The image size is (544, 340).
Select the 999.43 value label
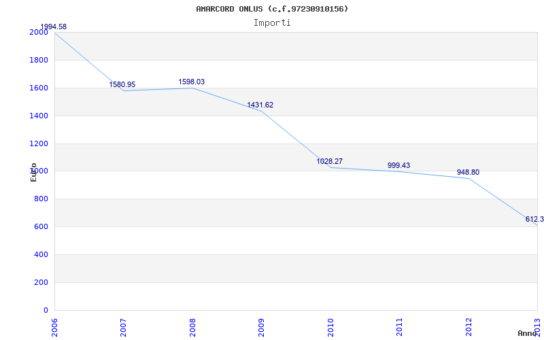tap(398, 165)
